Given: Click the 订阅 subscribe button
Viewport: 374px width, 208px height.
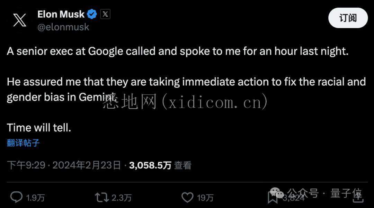Looking at the screenshot, I should (x=348, y=18).
